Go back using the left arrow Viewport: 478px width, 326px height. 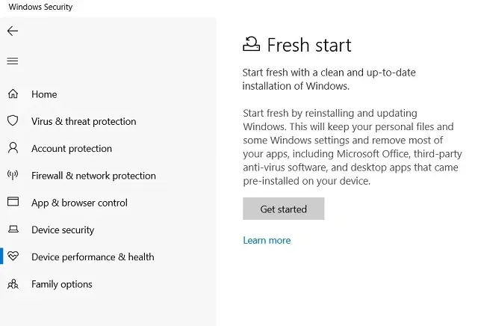13,31
